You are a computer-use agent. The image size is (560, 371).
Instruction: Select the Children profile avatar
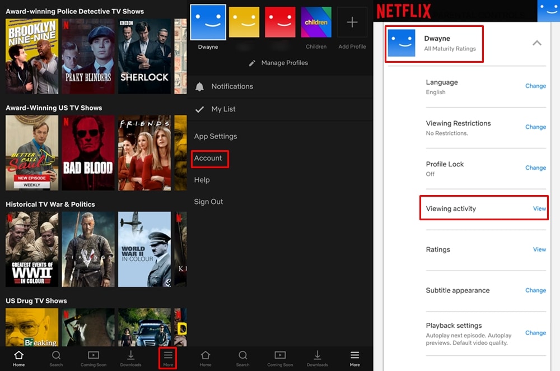click(x=316, y=22)
